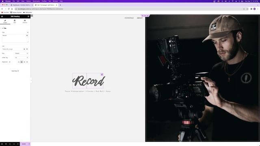Click the Record heading edit pencil handle
This screenshot has width=260, height=146.
tap(102, 75)
